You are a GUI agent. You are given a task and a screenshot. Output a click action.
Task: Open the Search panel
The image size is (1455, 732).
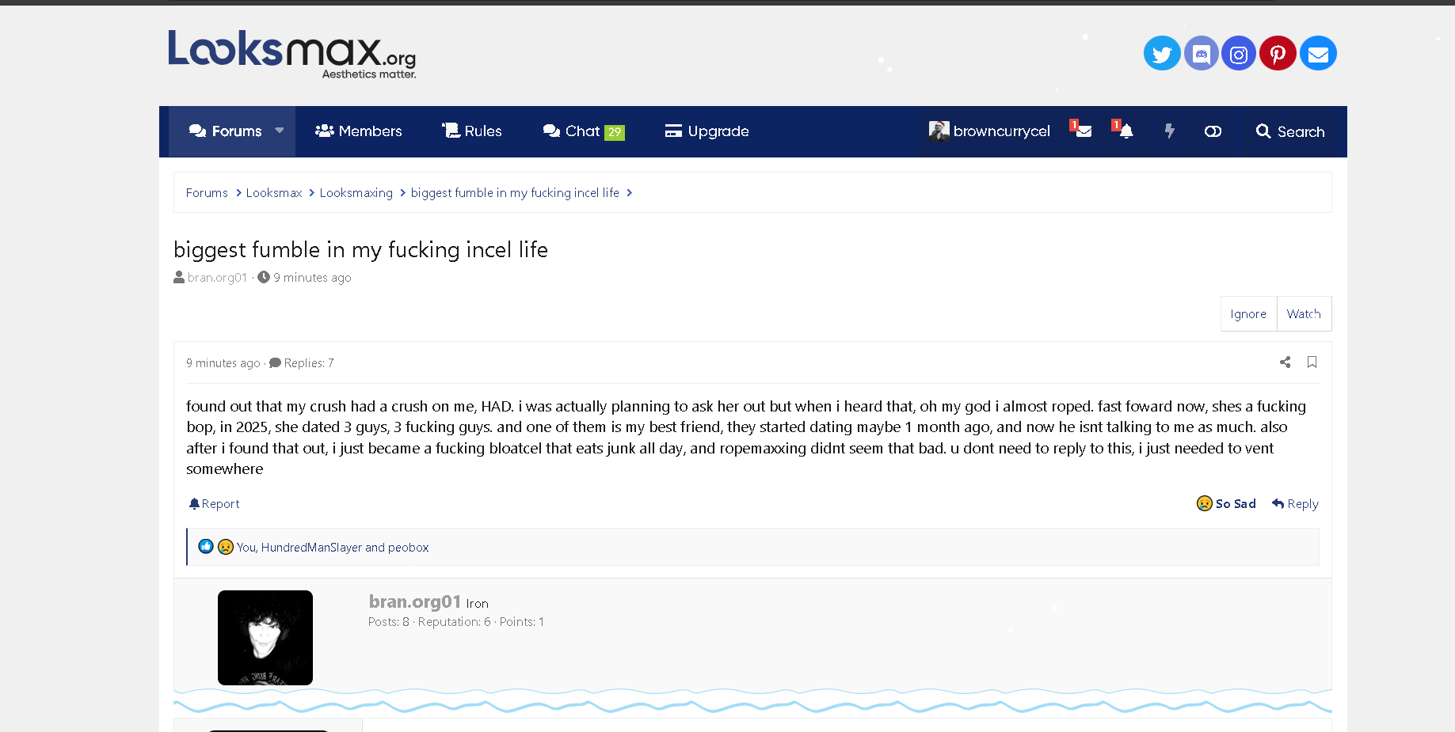pyautogui.click(x=1289, y=131)
